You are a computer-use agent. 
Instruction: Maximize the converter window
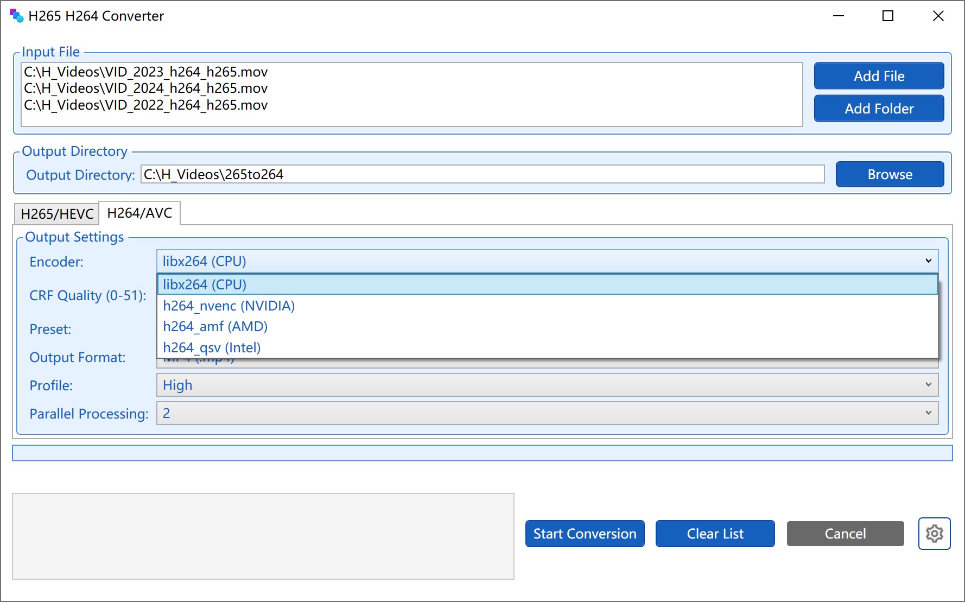[x=888, y=16]
